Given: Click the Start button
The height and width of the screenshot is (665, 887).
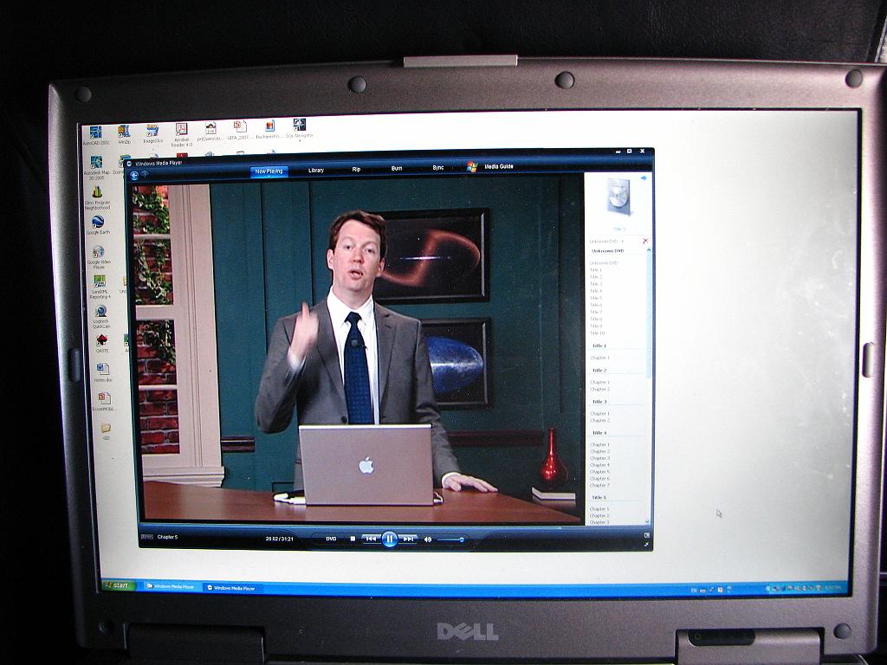Looking at the screenshot, I should [118, 585].
